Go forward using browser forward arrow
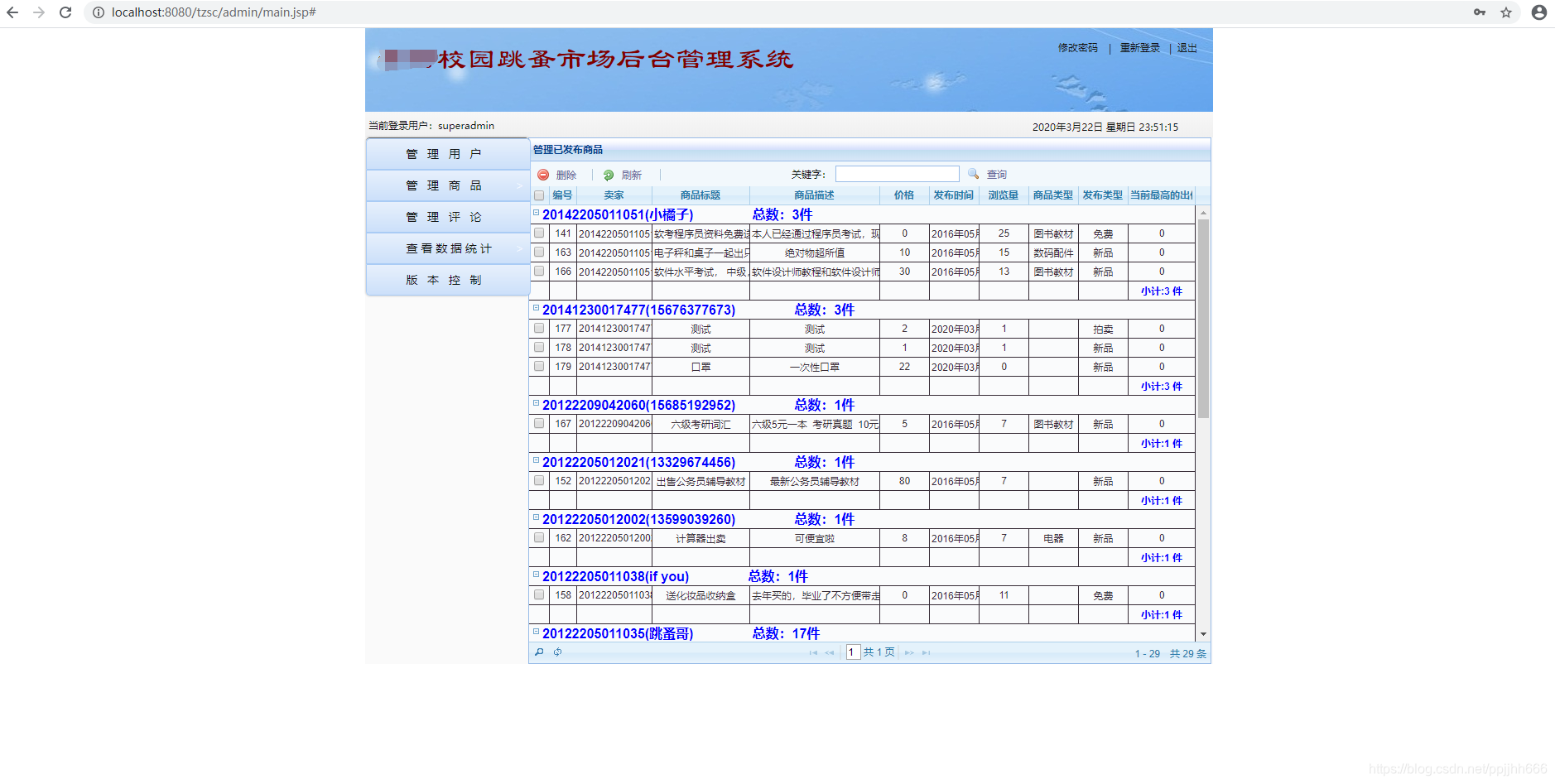This screenshot has height=784, width=1555. click(39, 12)
